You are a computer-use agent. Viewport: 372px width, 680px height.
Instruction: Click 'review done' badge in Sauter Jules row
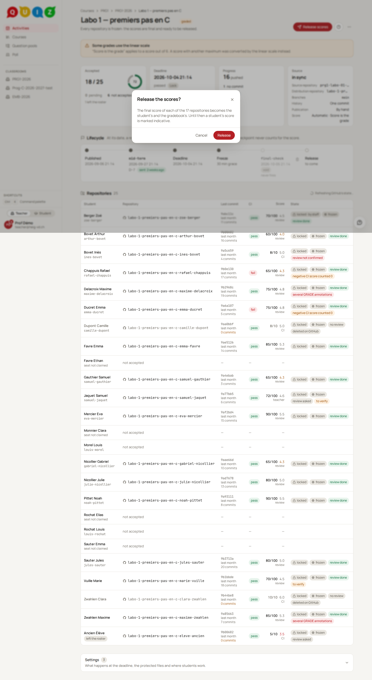point(338,563)
